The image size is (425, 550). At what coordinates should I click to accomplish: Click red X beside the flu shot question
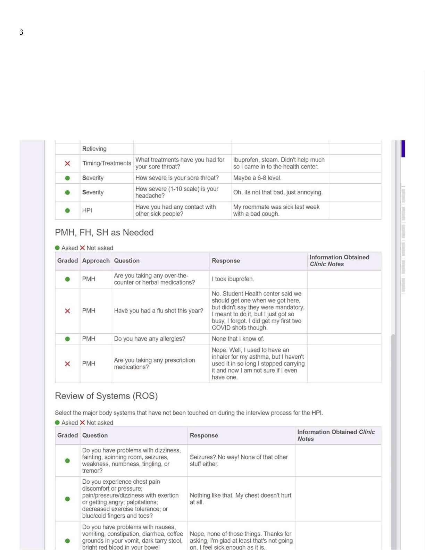pos(67,311)
